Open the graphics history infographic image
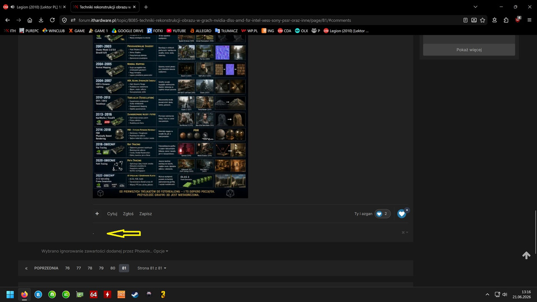 170,117
